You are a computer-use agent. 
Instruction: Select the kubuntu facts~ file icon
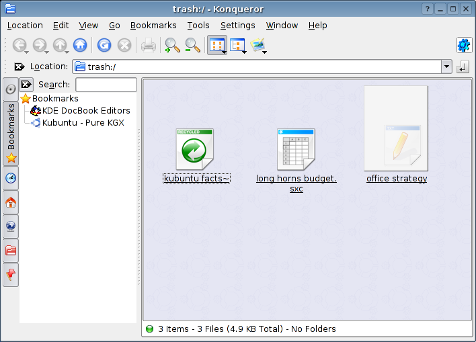click(194, 149)
